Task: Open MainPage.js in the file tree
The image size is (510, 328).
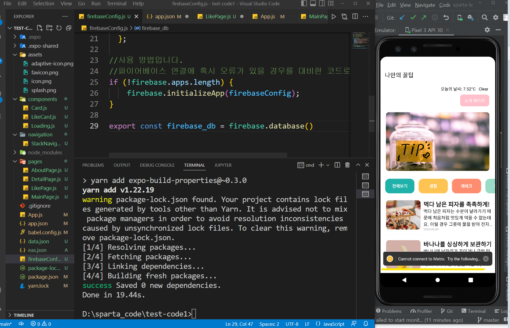Action: point(45,197)
